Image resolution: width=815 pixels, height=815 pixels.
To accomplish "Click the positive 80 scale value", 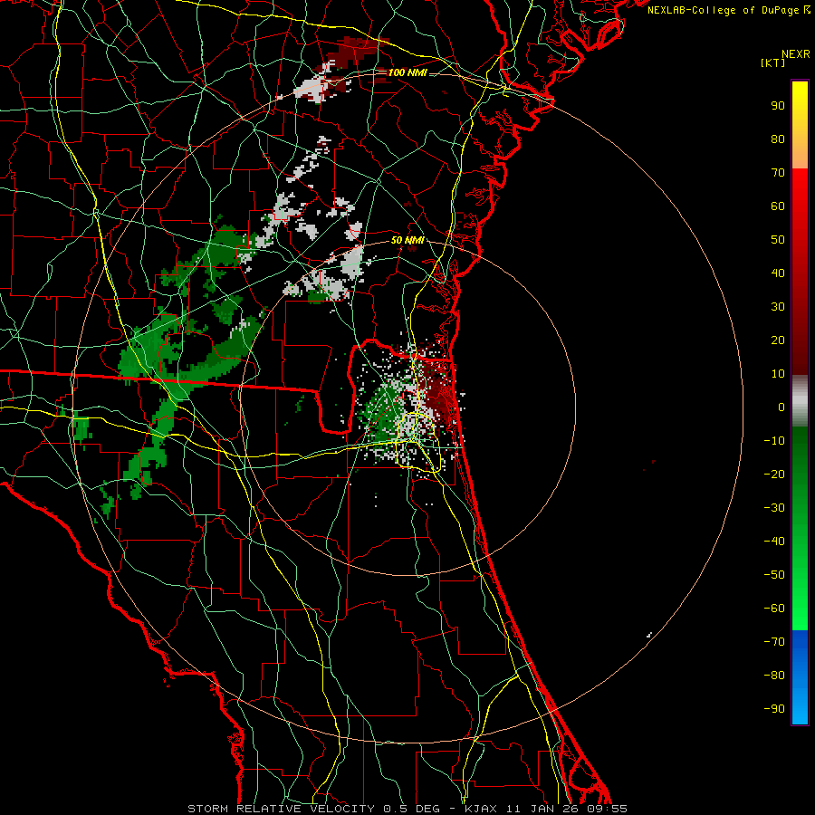I will point(778,139).
